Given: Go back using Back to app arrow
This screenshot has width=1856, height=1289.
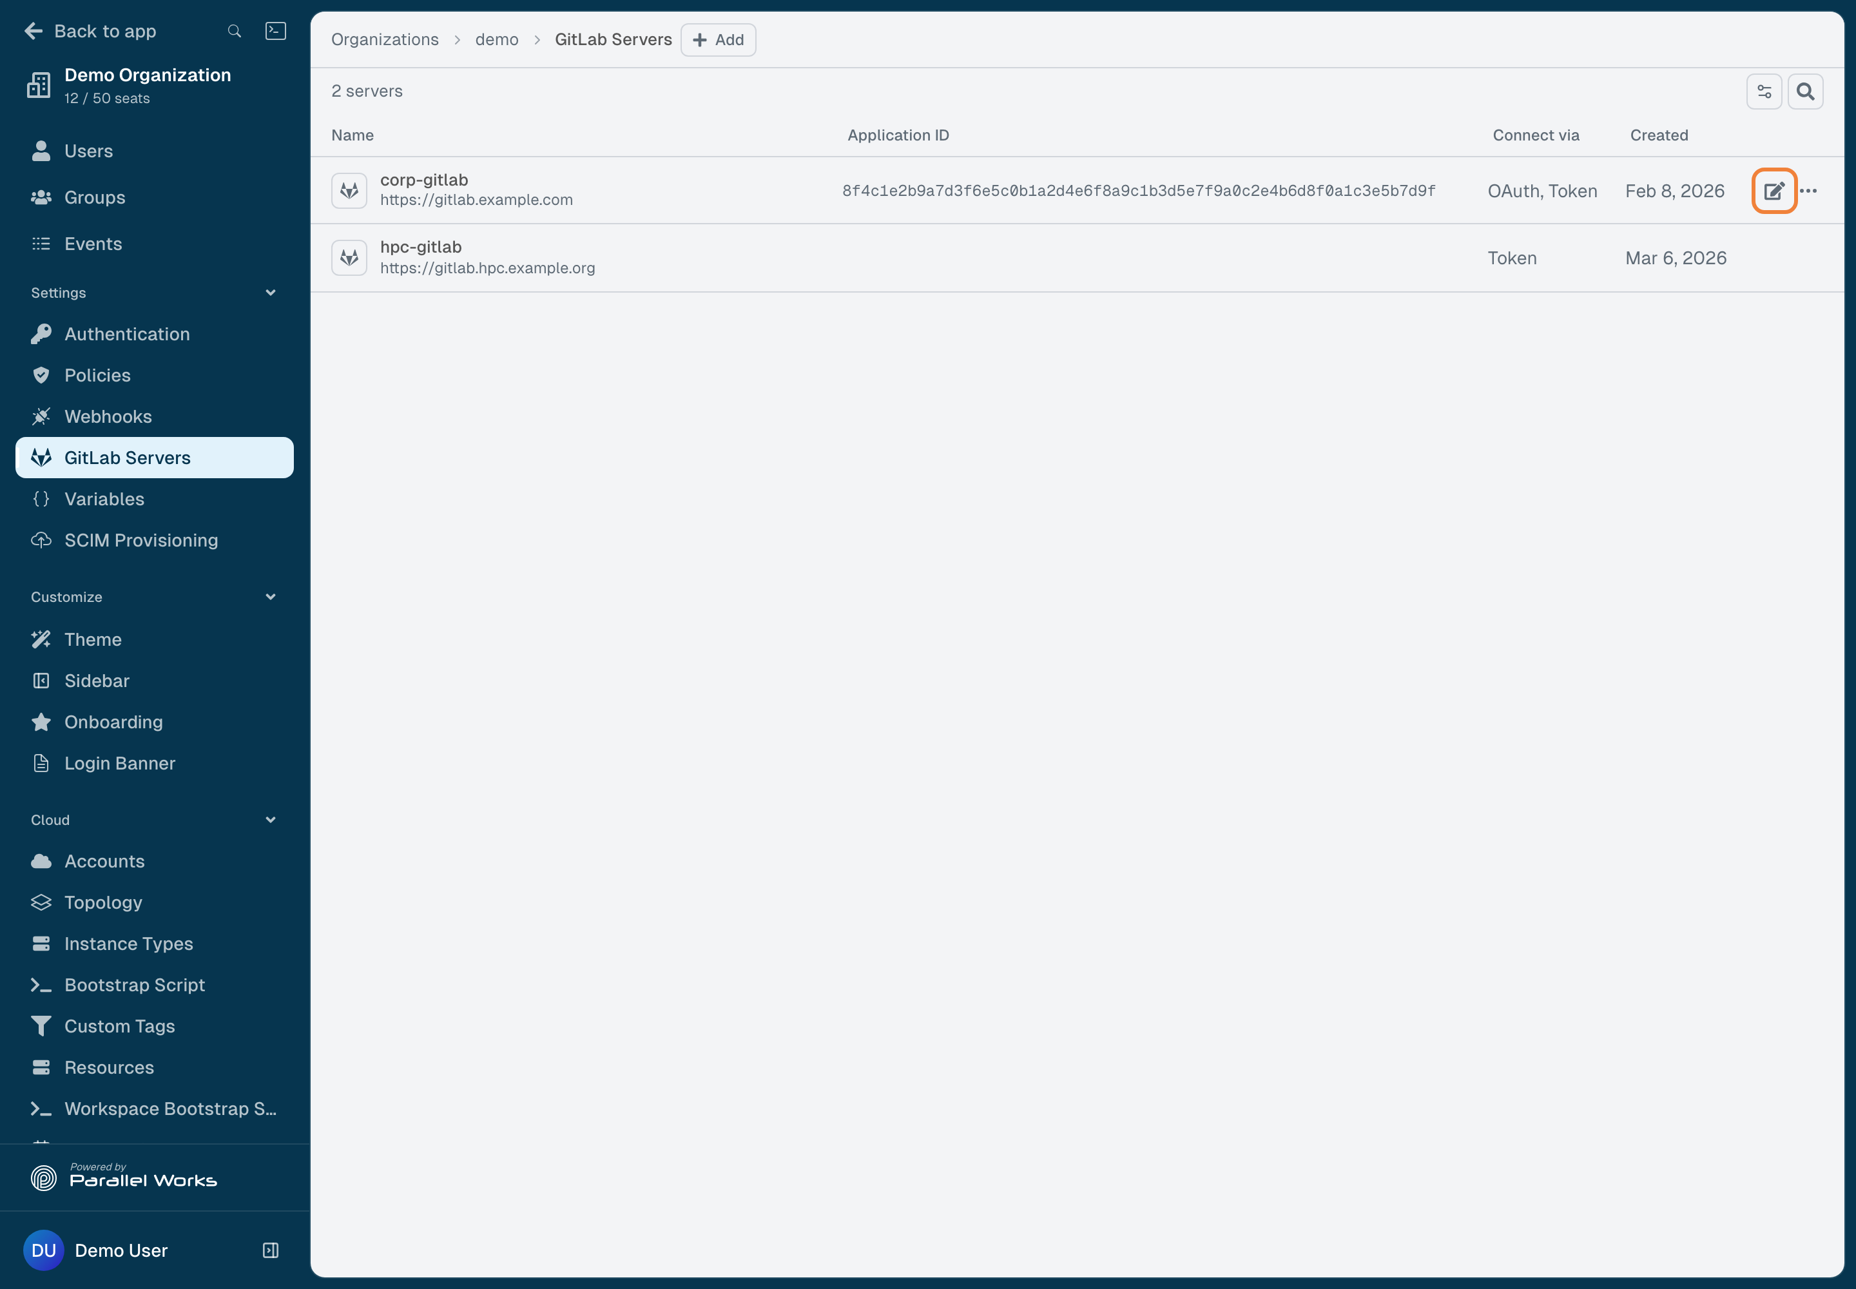Looking at the screenshot, I should click(34, 31).
